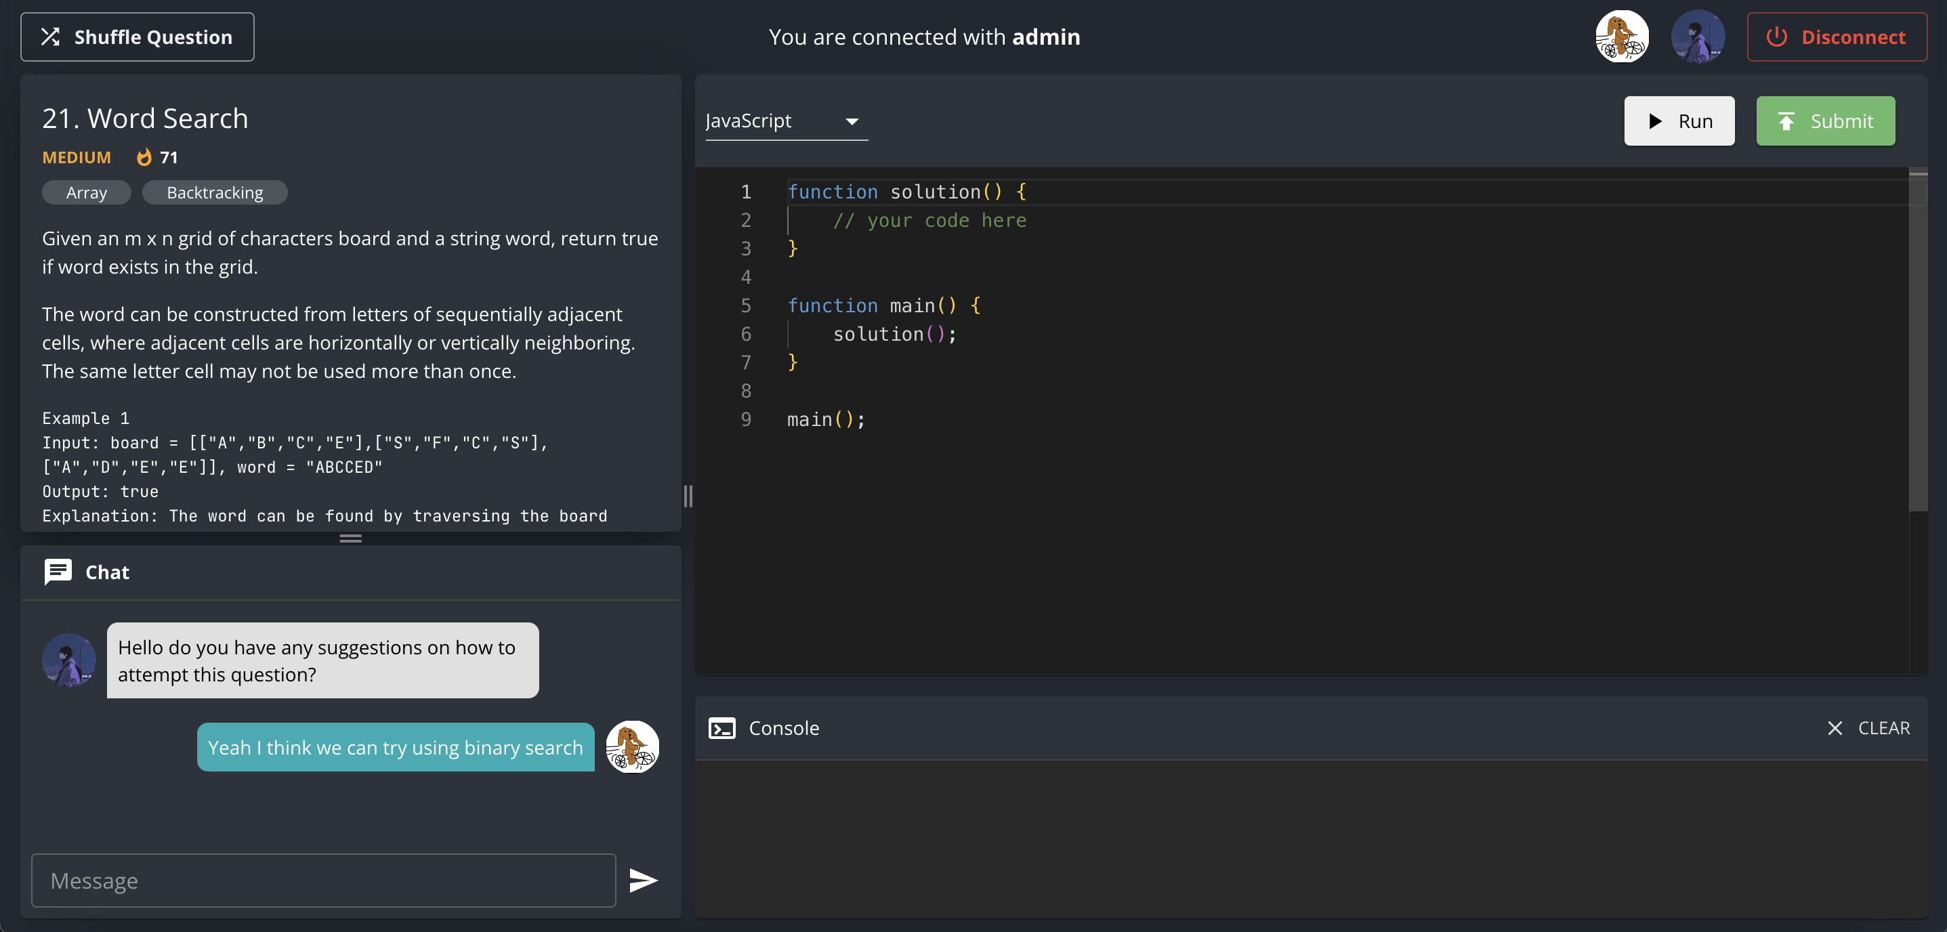Image resolution: width=1947 pixels, height=932 pixels.
Task: Click the Console terminal icon
Action: click(721, 728)
